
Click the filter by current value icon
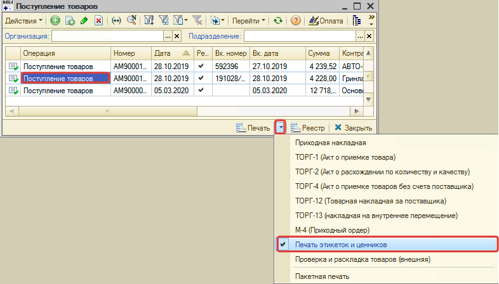point(164,21)
